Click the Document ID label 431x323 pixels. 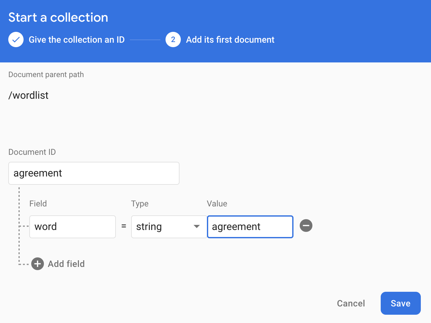[x=32, y=152]
